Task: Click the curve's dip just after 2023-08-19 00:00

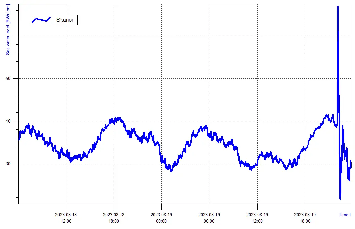Action: point(171,171)
